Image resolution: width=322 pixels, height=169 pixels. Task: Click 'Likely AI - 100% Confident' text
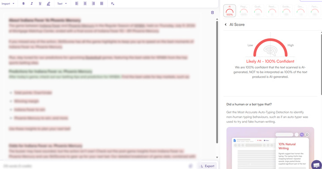(270, 61)
